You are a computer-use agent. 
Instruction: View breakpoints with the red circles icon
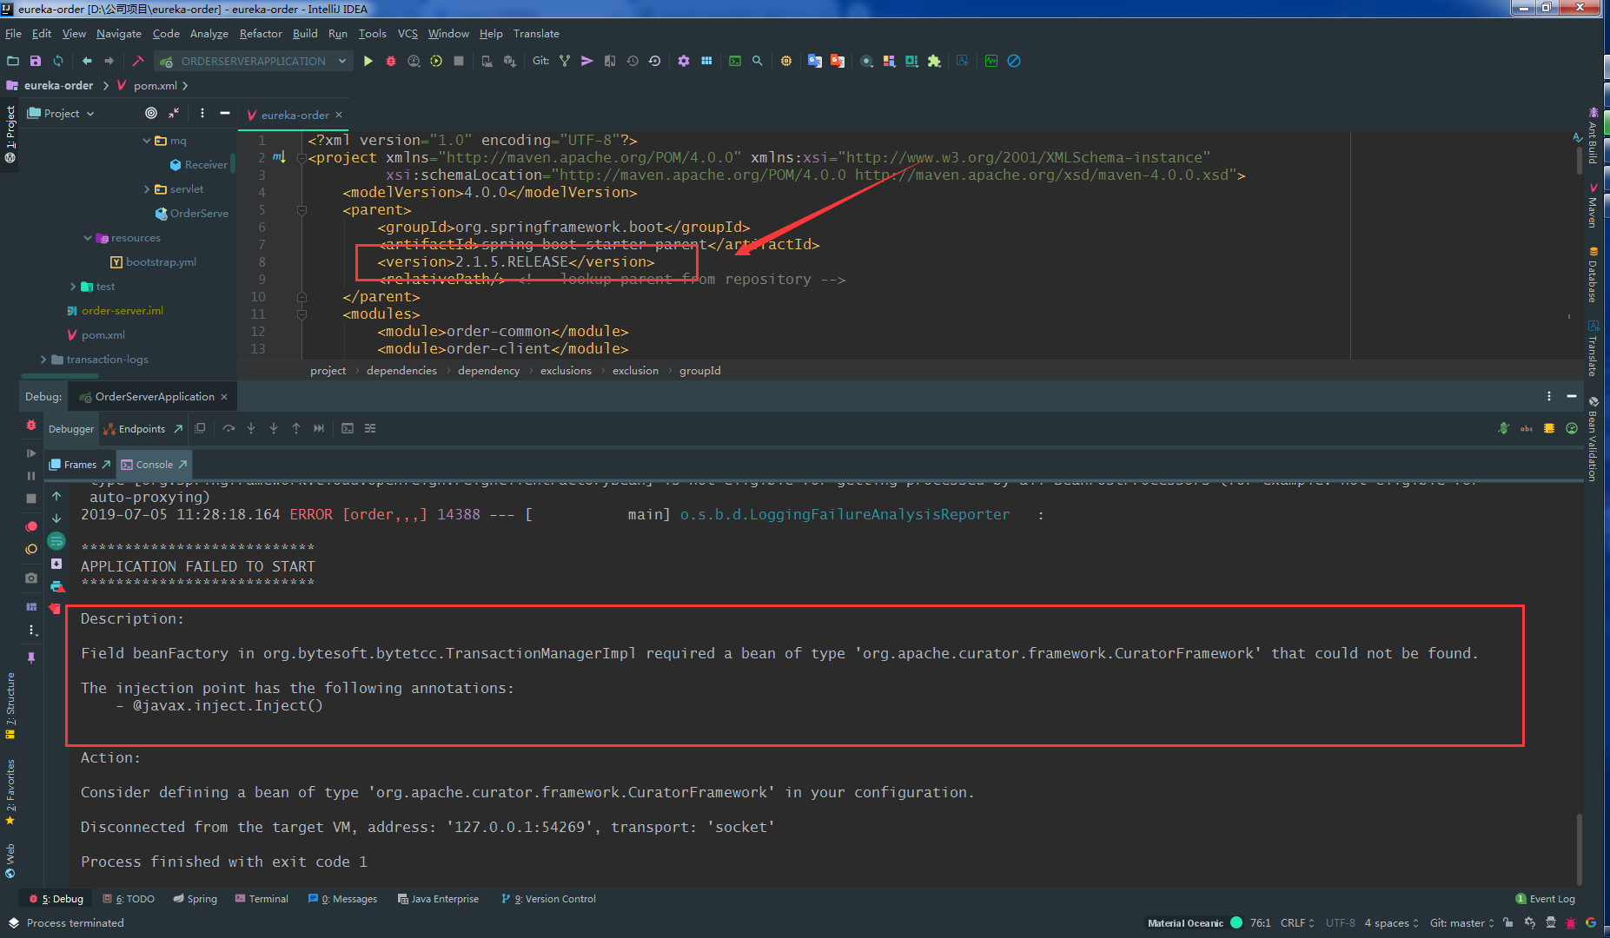coord(31,526)
